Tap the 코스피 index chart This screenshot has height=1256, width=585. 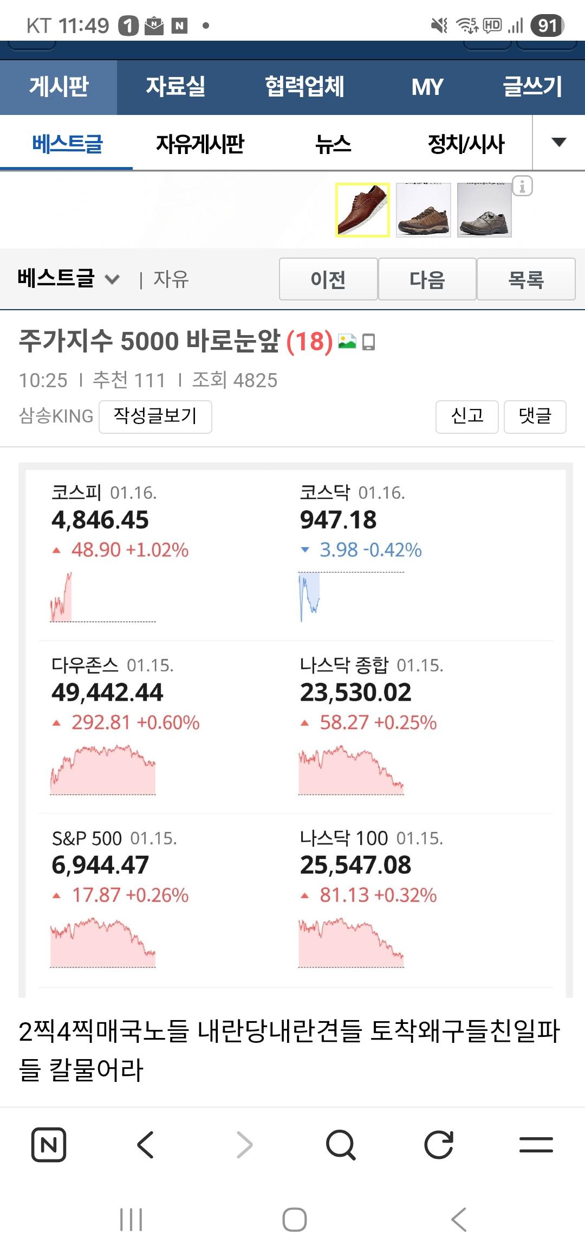102,597
